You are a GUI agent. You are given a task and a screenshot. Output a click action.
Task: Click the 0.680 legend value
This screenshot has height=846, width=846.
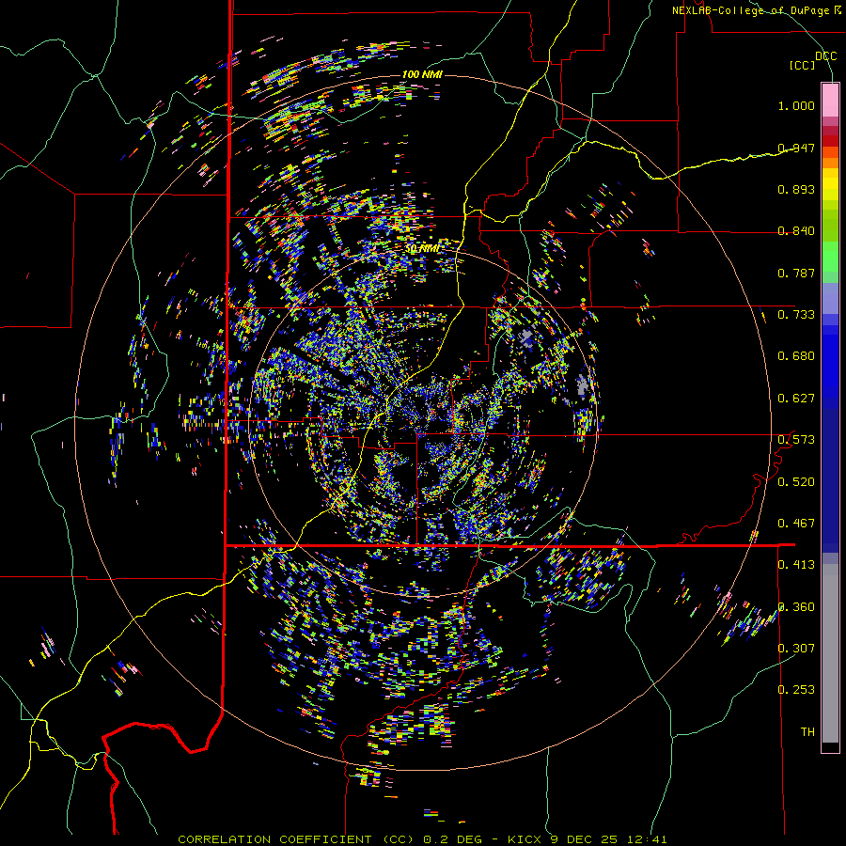point(796,356)
